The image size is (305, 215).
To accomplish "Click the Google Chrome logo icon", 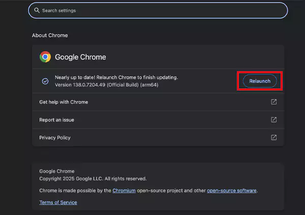I will [45, 57].
